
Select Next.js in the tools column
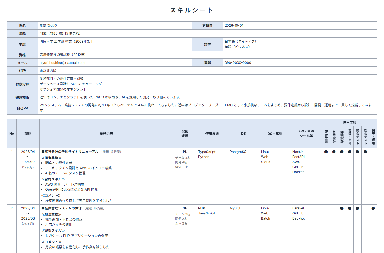(x=298, y=152)
